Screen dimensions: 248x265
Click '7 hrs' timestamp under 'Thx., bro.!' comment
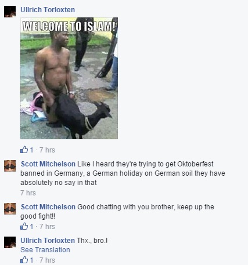[47, 260]
